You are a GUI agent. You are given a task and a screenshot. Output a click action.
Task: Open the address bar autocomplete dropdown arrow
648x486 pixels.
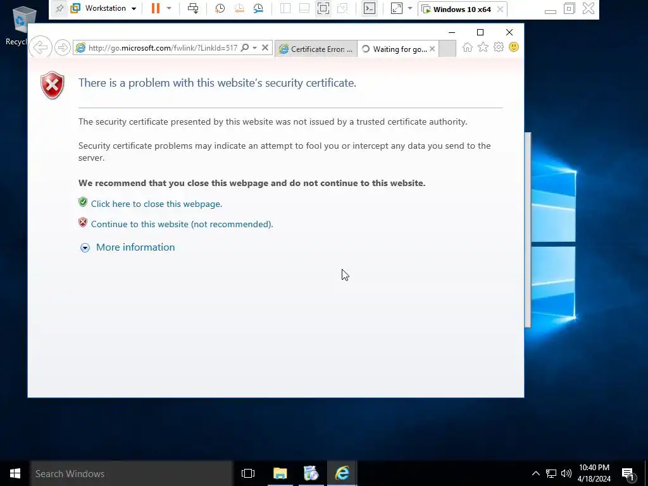tap(254, 48)
